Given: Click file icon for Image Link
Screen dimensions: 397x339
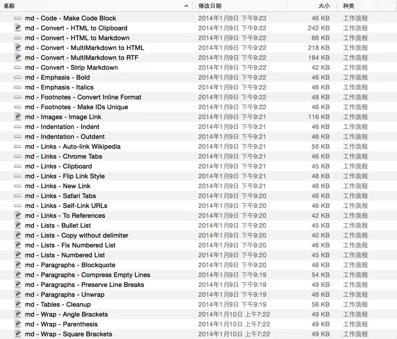Looking at the screenshot, I should pos(18,117).
